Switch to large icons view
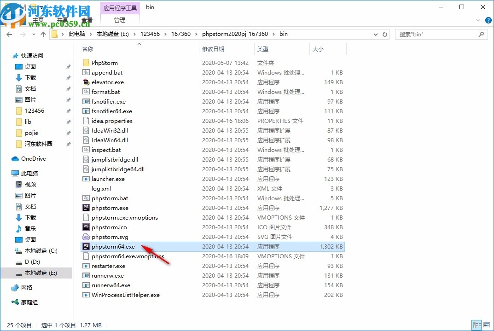 pos(488,325)
